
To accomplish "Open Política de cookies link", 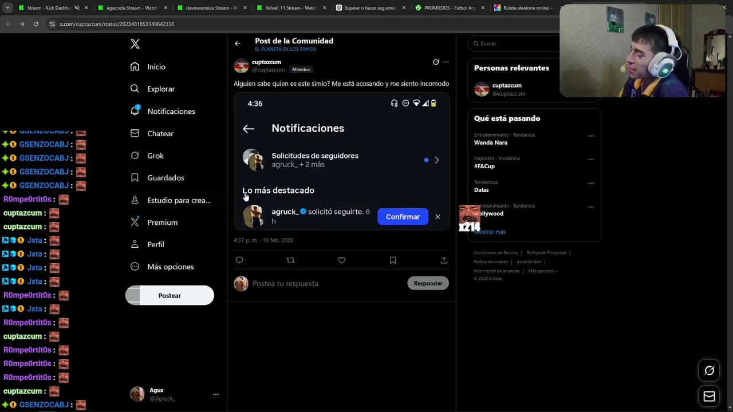I will click(491, 262).
